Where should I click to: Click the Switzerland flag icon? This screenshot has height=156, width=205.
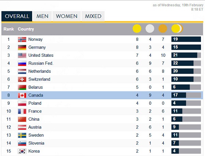pyautogui.click(x=22, y=79)
